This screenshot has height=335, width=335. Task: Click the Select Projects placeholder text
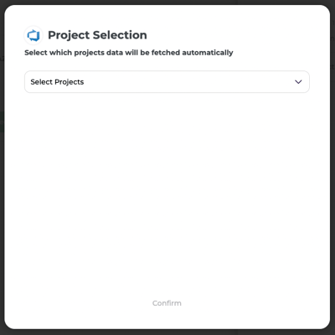57,82
